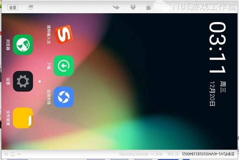239x160 pixels.
Task: Tap the 03:11 clock widget
Action: tap(217, 47)
